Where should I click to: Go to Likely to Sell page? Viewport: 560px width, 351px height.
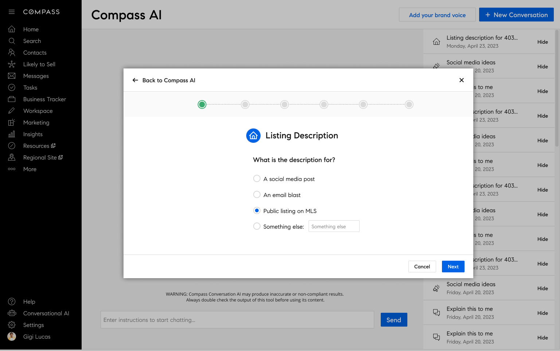39,64
